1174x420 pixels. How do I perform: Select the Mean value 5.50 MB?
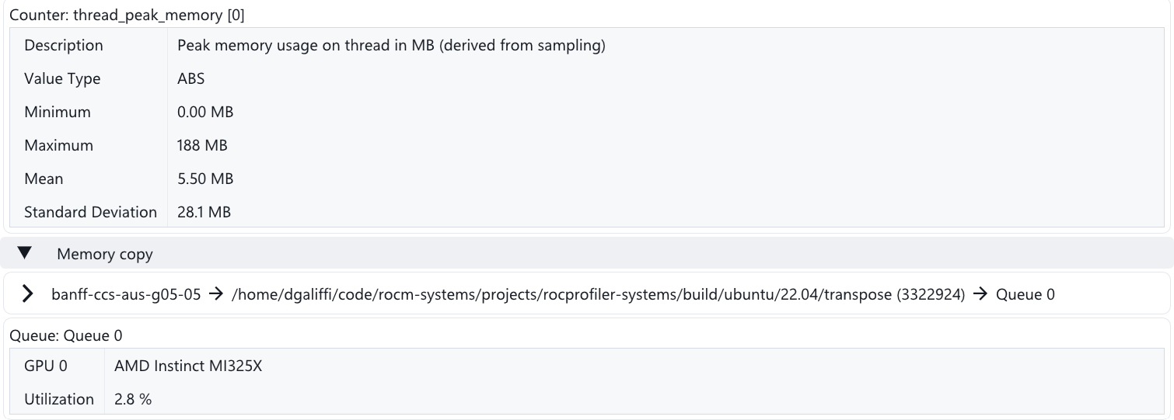coord(205,179)
